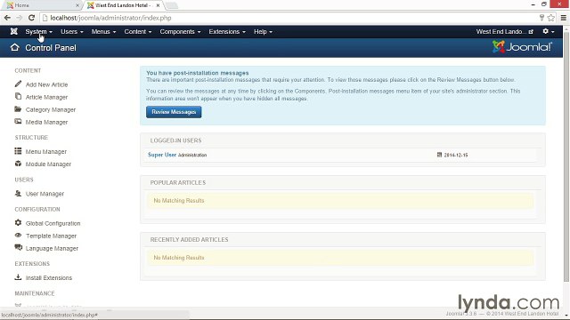Open the Help dropdown menu
This screenshot has width=570, height=320.
point(263,32)
